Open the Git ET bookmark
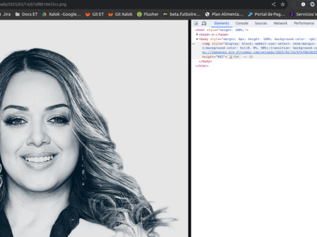 point(94,14)
